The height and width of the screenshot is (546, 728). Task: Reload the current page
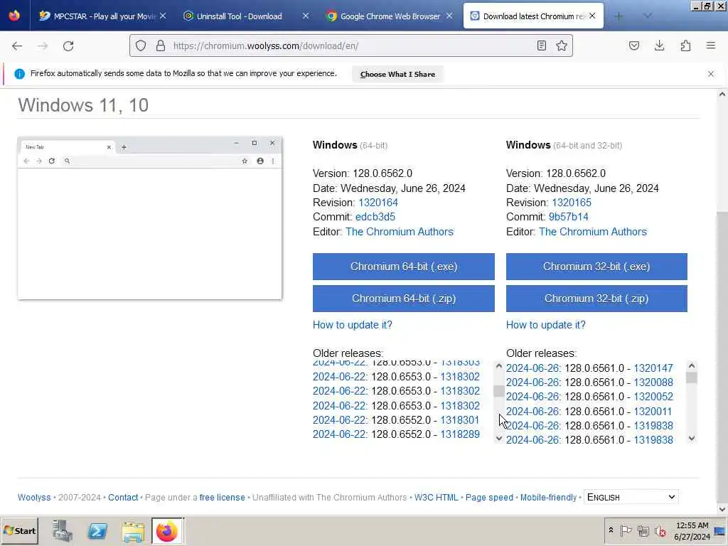[68, 46]
